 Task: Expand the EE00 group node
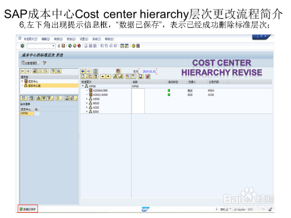[87, 112]
